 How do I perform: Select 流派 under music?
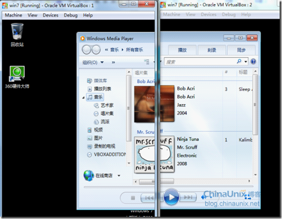(102, 122)
